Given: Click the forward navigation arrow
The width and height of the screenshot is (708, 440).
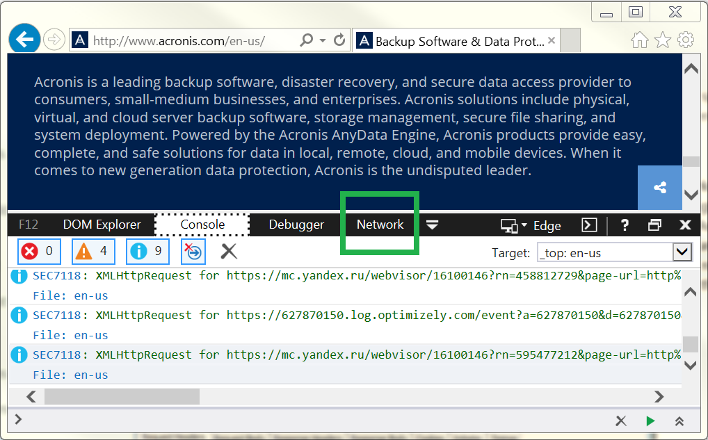Looking at the screenshot, I should [54, 40].
